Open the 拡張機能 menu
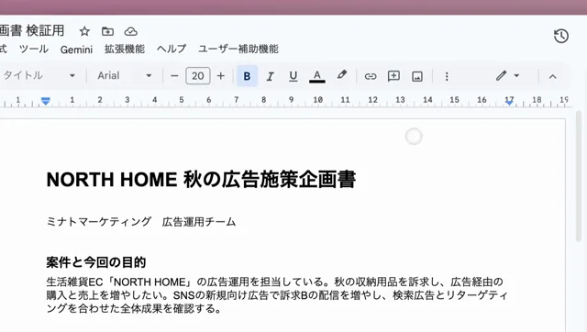The image size is (587, 332). click(125, 49)
